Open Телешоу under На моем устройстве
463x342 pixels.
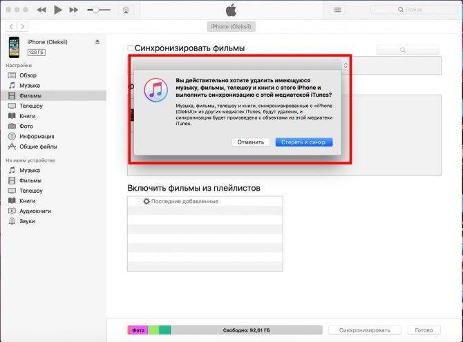click(31, 191)
